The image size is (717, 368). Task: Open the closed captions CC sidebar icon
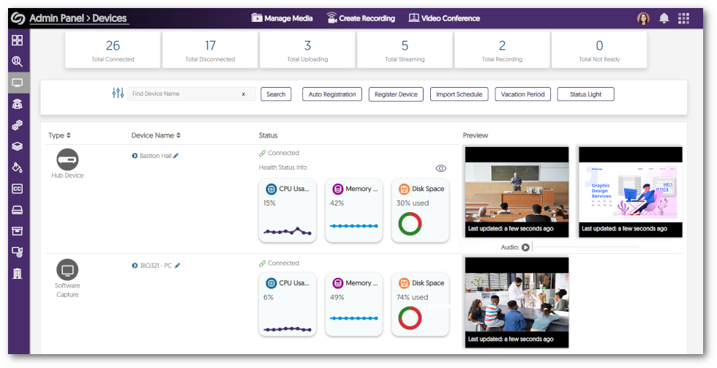coord(18,189)
